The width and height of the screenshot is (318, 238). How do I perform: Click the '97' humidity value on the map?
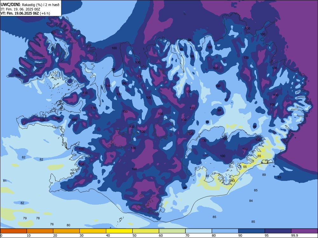226,100
